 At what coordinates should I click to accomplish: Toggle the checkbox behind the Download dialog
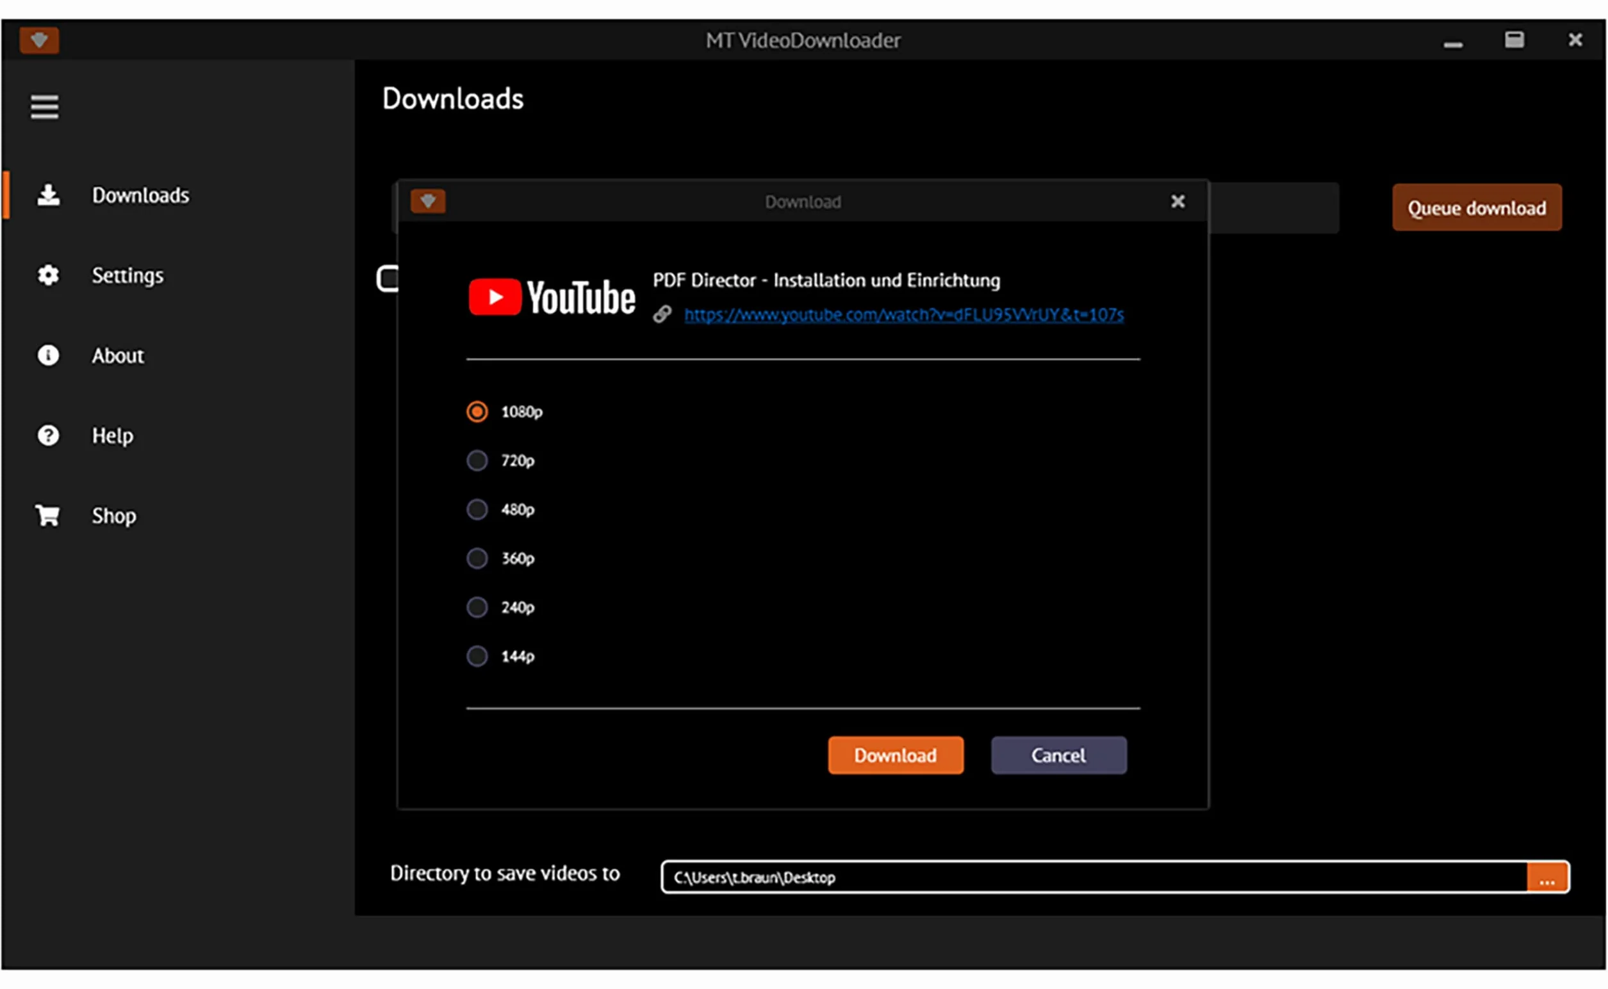click(x=388, y=278)
